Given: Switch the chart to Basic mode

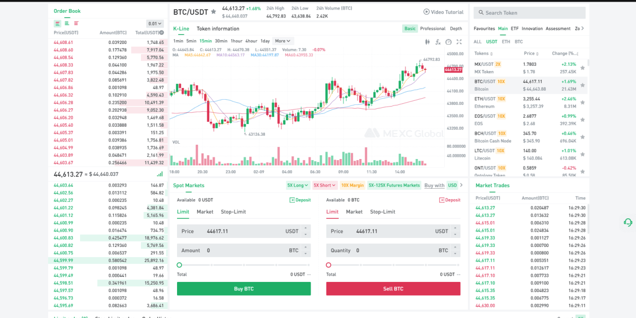Looking at the screenshot, I should [410, 29].
